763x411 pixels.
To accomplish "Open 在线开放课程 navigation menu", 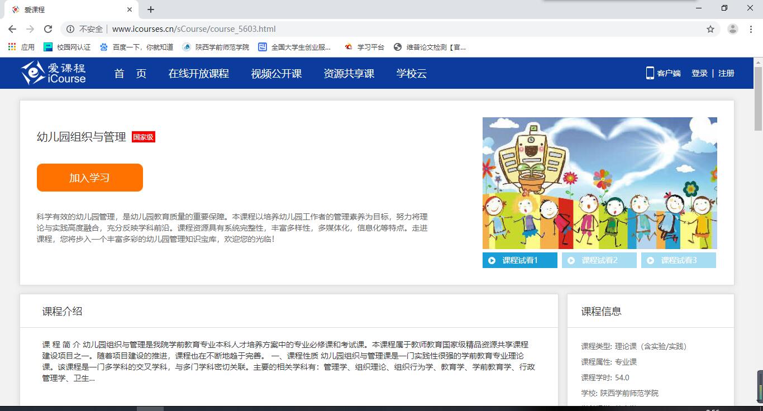I will click(198, 73).
